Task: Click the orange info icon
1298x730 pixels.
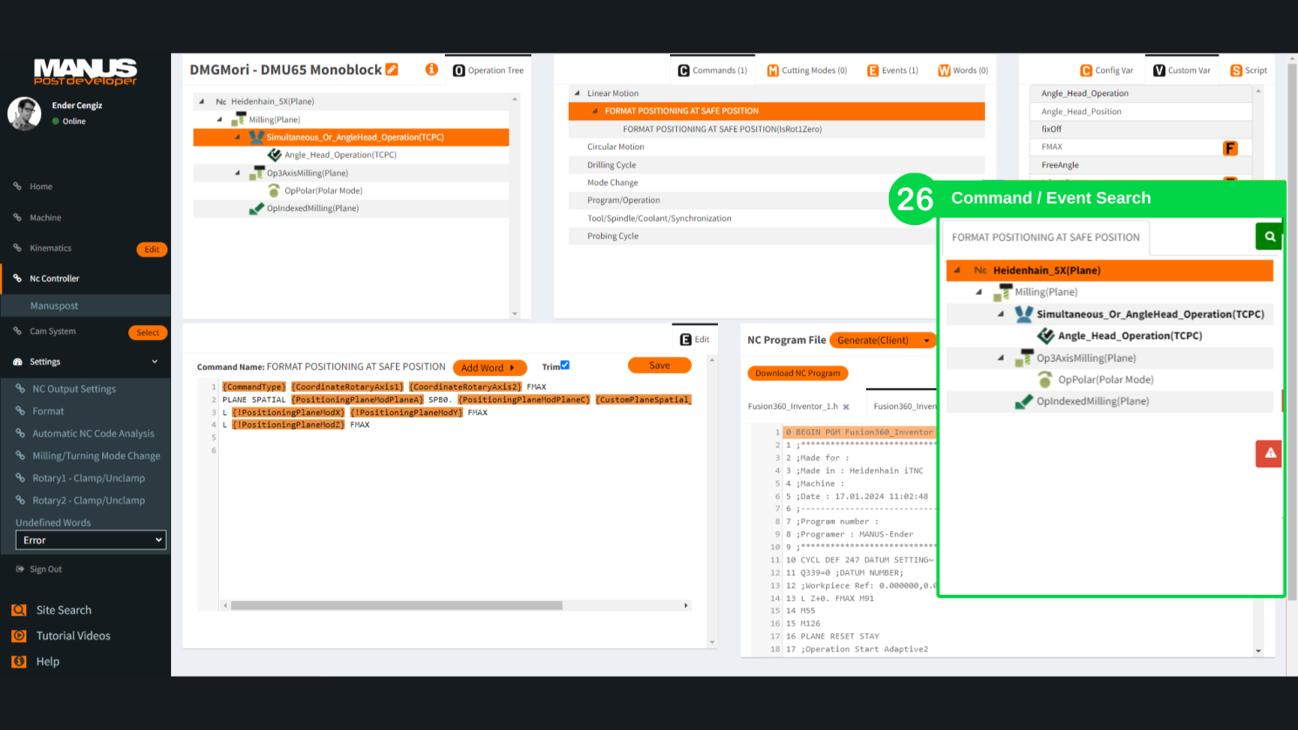Action: click(431, 70)
